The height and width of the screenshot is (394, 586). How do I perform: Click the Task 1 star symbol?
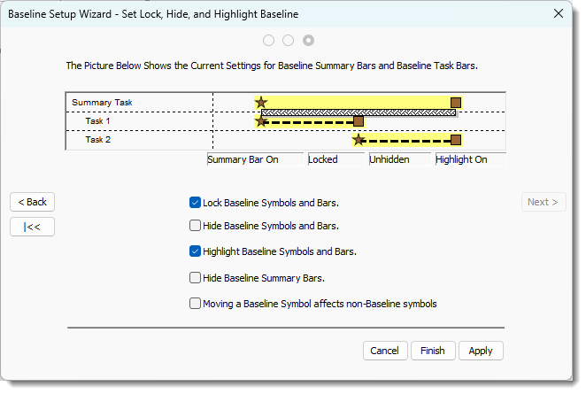point(260,120)
